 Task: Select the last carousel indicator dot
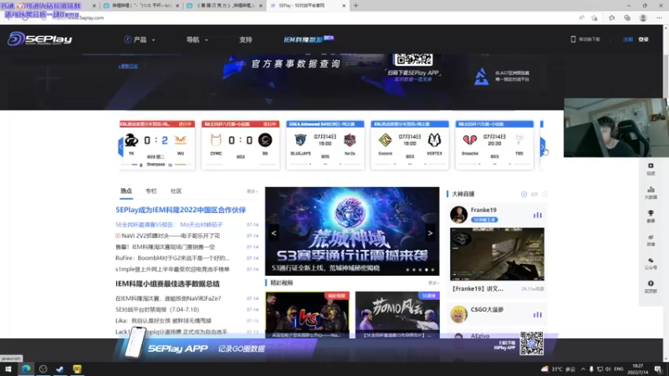point(432,269)
